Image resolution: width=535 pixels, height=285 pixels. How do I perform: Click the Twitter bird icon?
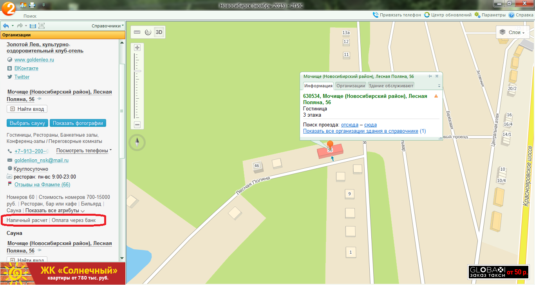[x=10, y=77]
